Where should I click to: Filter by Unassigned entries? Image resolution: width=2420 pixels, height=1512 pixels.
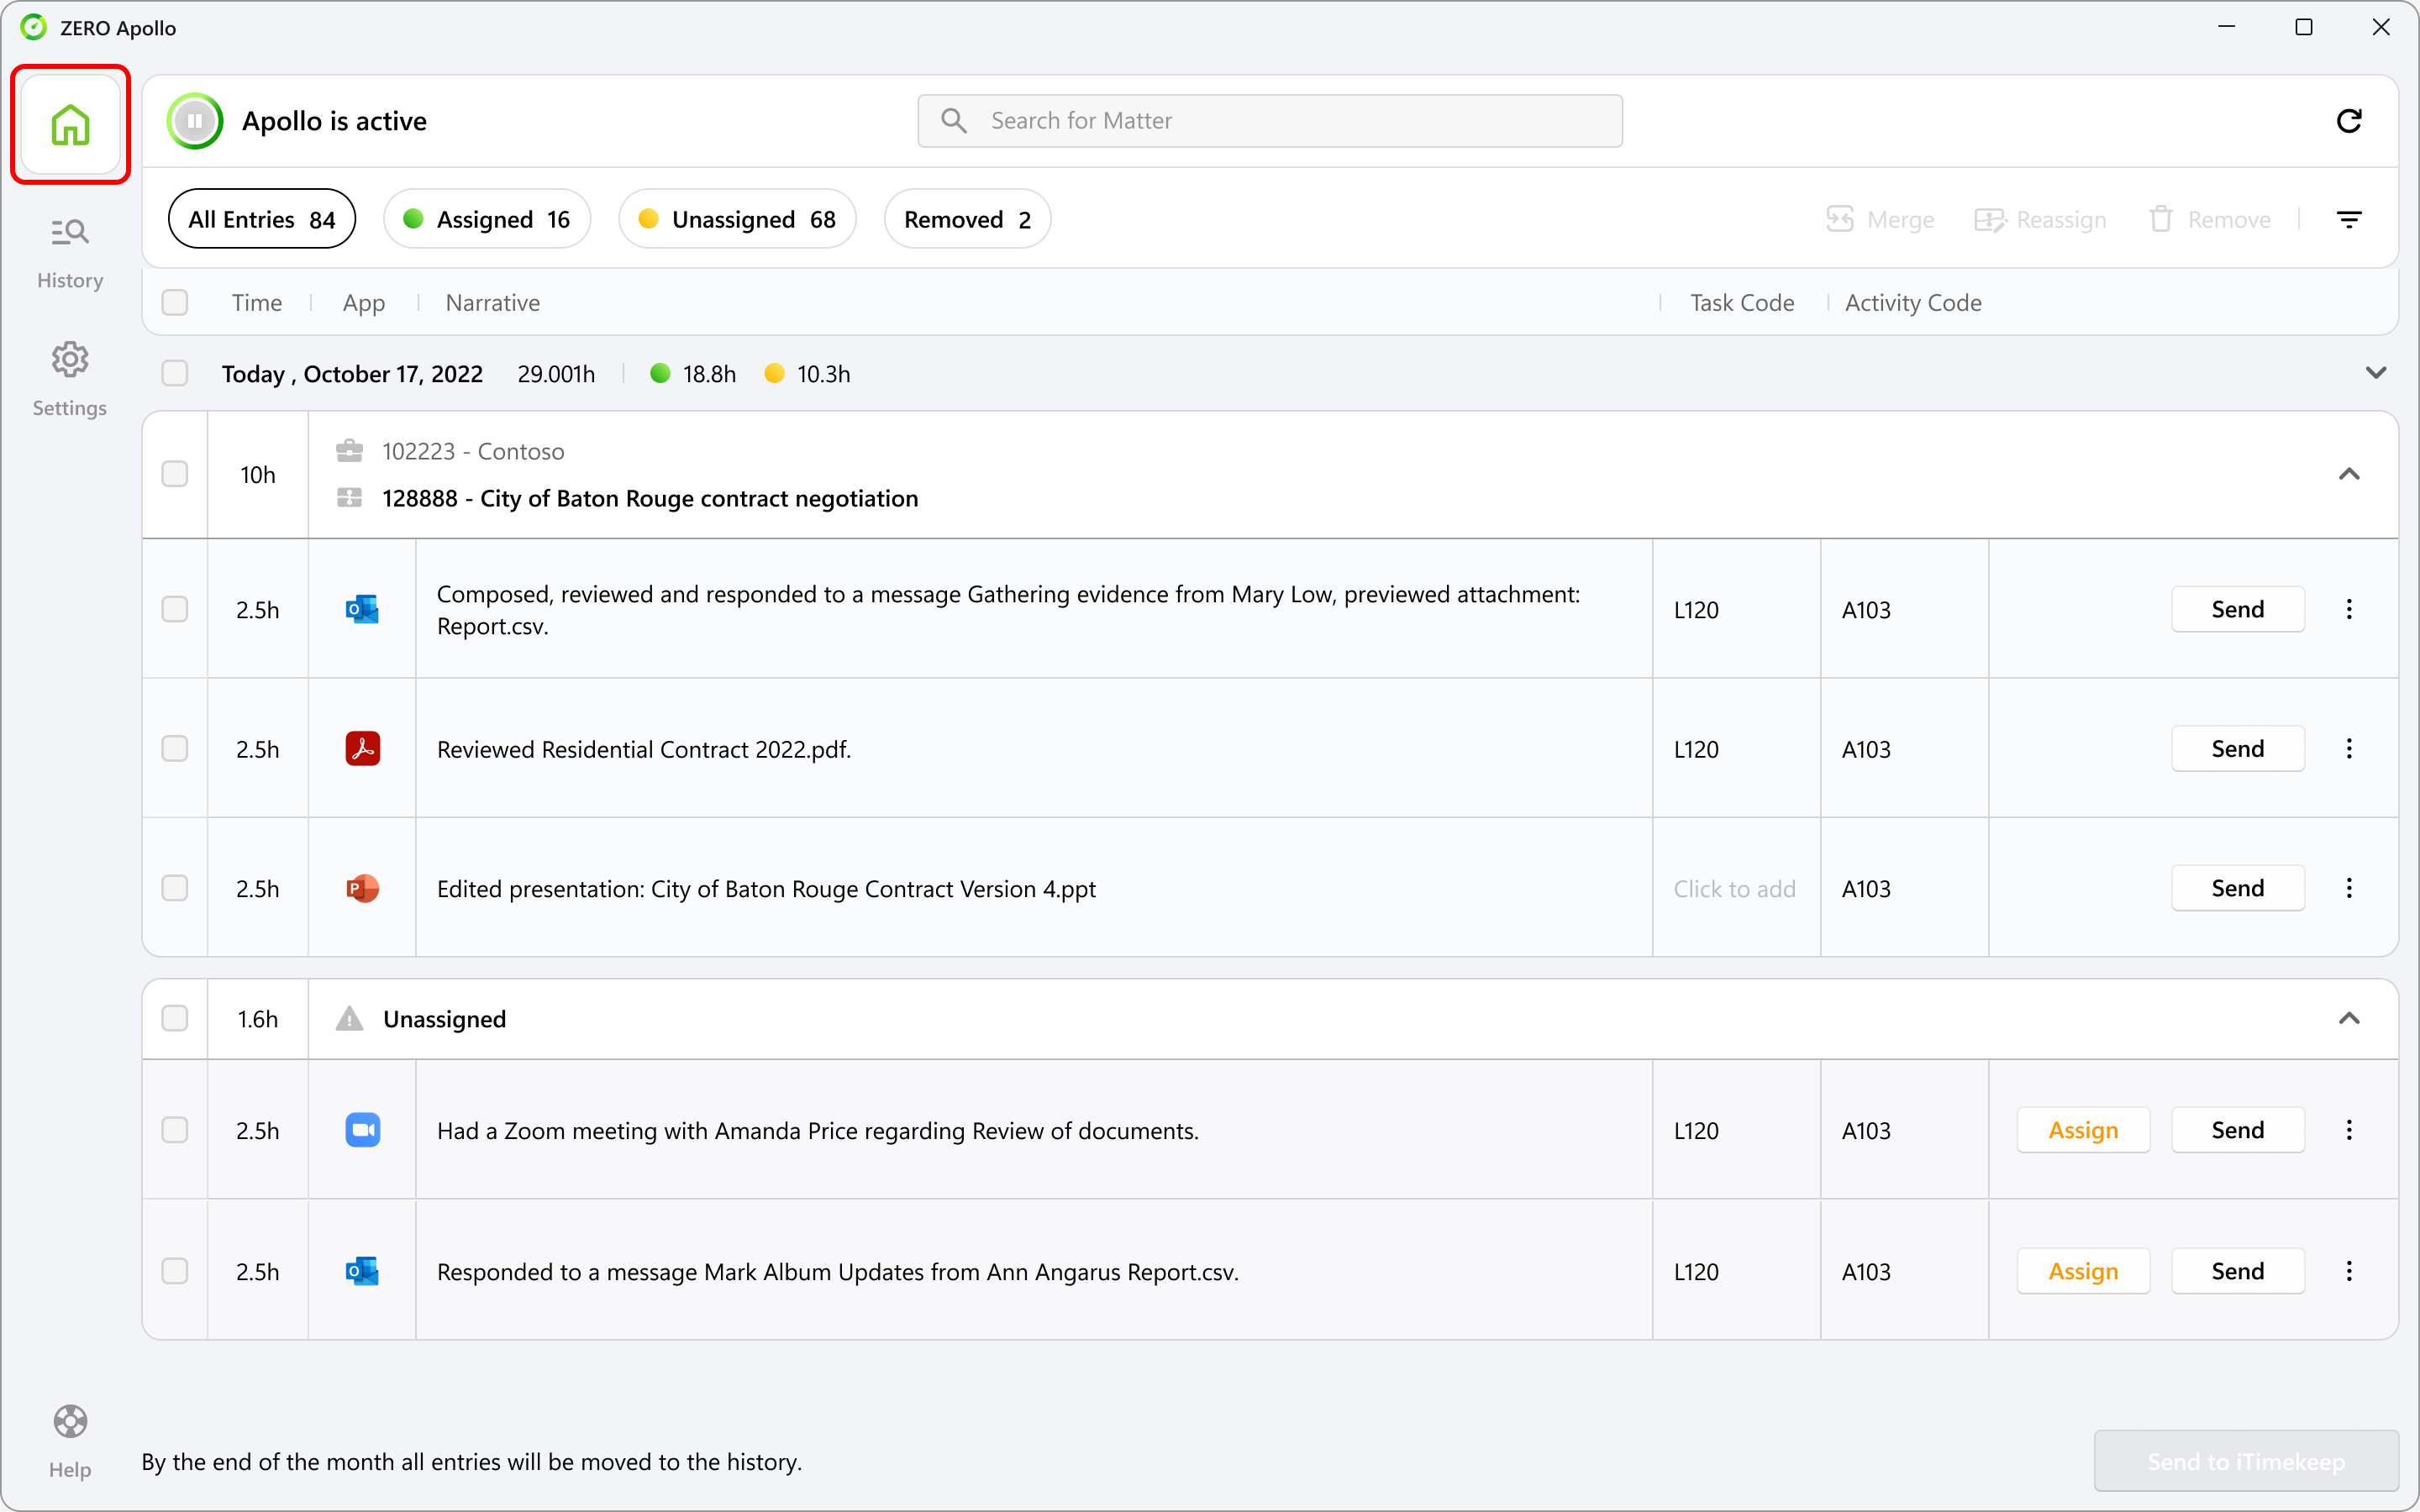737,219
